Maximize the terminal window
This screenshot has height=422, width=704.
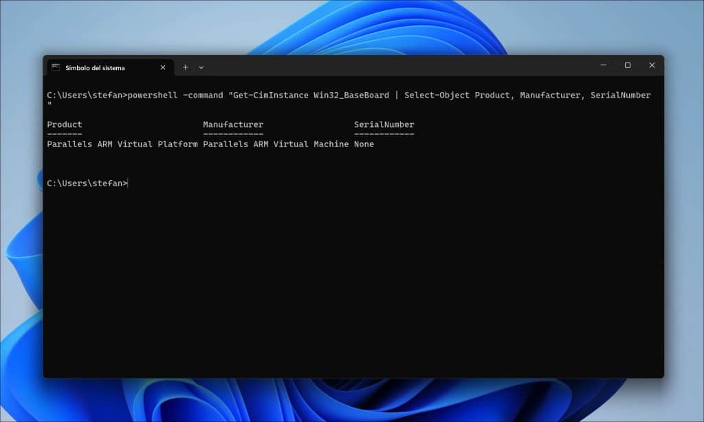click(x=628, y=65)
